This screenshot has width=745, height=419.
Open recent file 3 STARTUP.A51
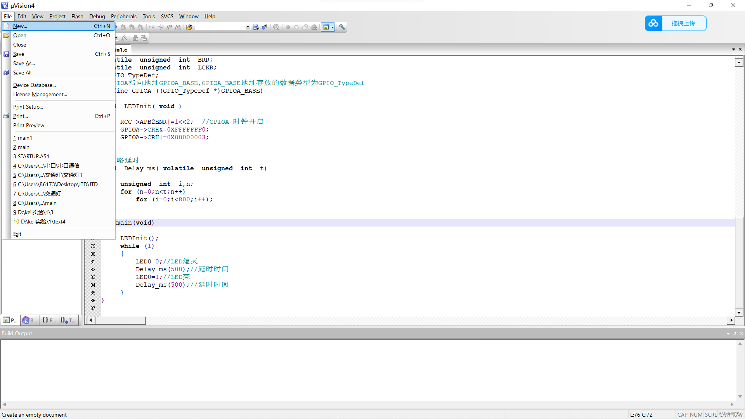(31, 156)
